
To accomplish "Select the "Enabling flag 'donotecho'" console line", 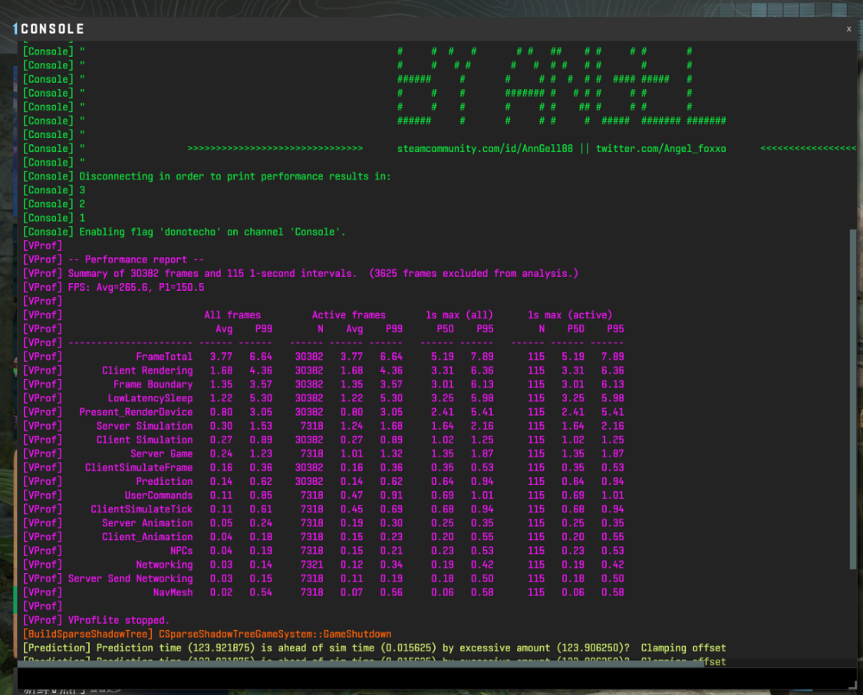I will click(184, 232).
